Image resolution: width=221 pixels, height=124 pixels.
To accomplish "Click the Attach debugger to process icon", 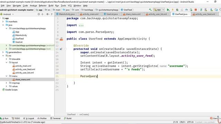I will pyautogui.click(x=191, y=10).
